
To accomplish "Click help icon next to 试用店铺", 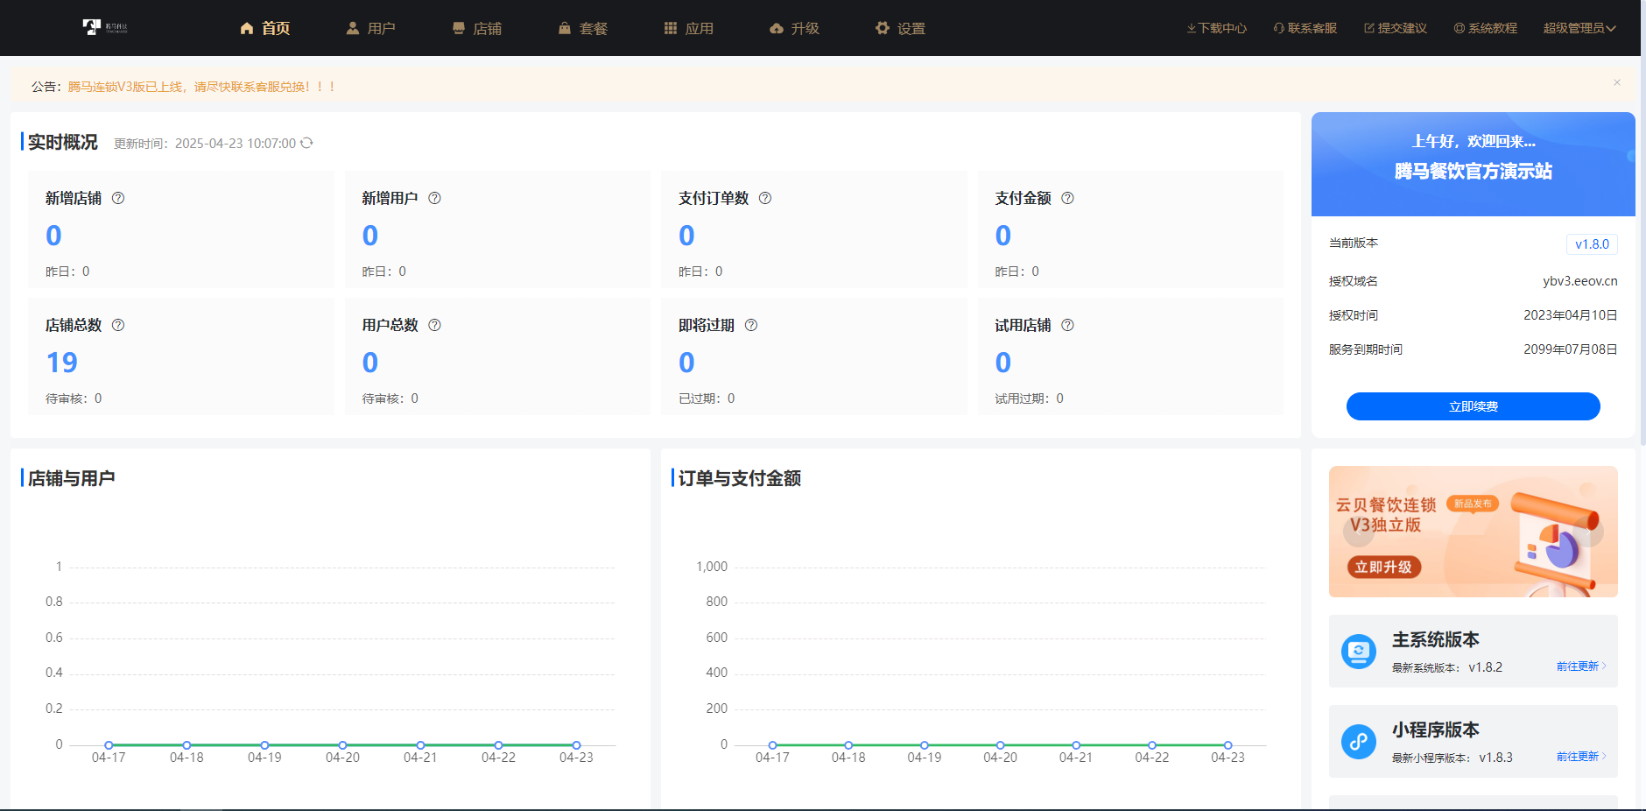I will coord(1067,325).
